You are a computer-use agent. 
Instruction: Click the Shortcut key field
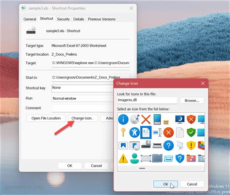82,89
